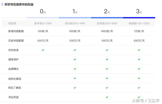The height and width of the screenshot is (104, 162).
Task: Click the 优先收录 checkmark under 卓越级
Action: (x=139, y=50)
